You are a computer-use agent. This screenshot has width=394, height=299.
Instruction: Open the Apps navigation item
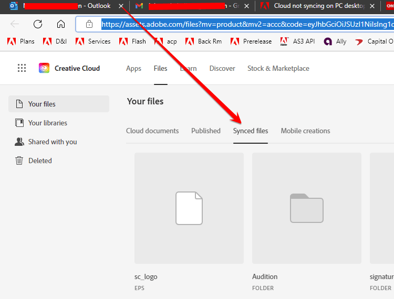(133, 69)
